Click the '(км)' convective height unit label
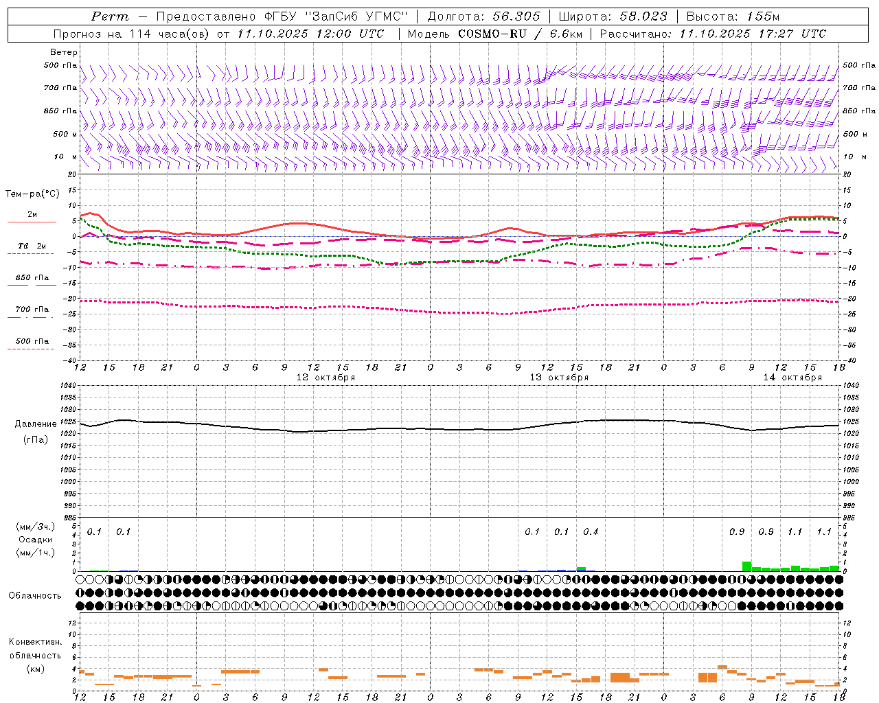This screenshot has width=879, height=703. coord(36,669)
